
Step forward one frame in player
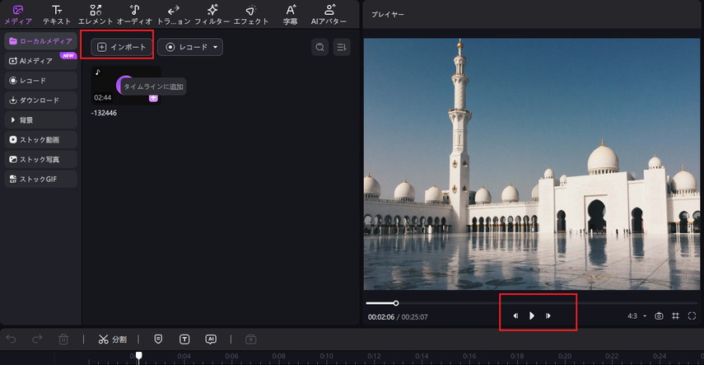tap(548, 316)
